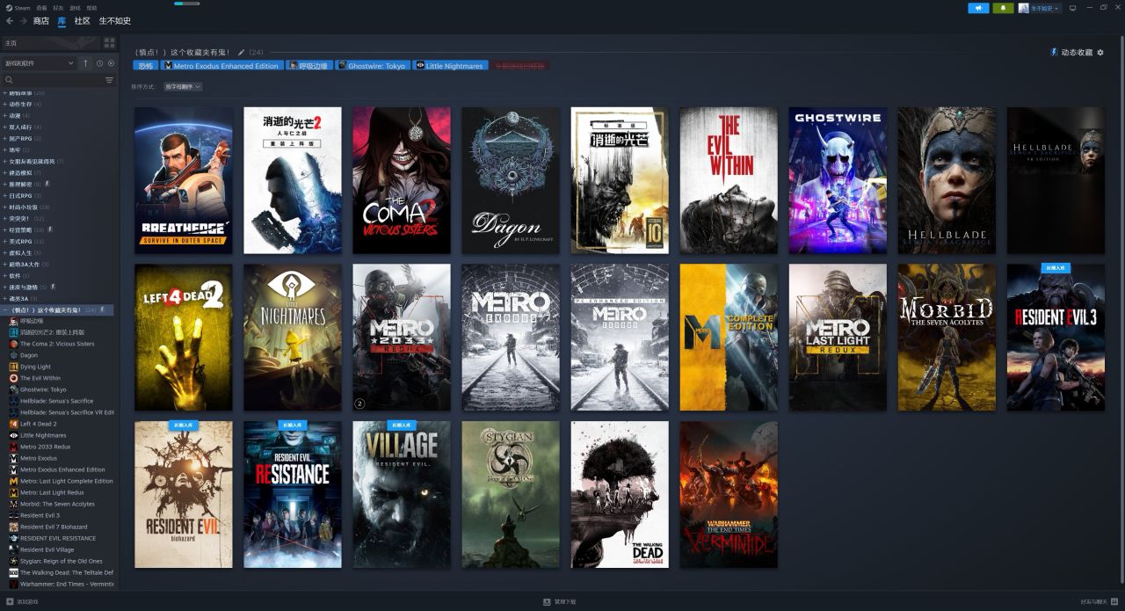Image resolution: width=1125 pixels, height=611 pixels.
Task: Click the sort ascending arrow icon
Action: point(85,63)
